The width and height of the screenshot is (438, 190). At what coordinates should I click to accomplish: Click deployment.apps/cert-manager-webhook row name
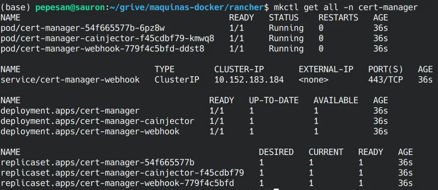click(x=90, y=131)
